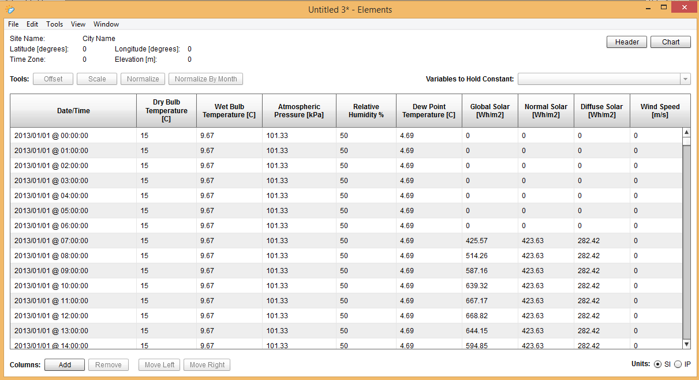Click the Normalize By Month button
This screenshot has width=699, height=380.
206,79
